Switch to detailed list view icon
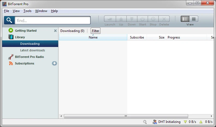This screenshot has height=127, width=216. click(185, 19)
